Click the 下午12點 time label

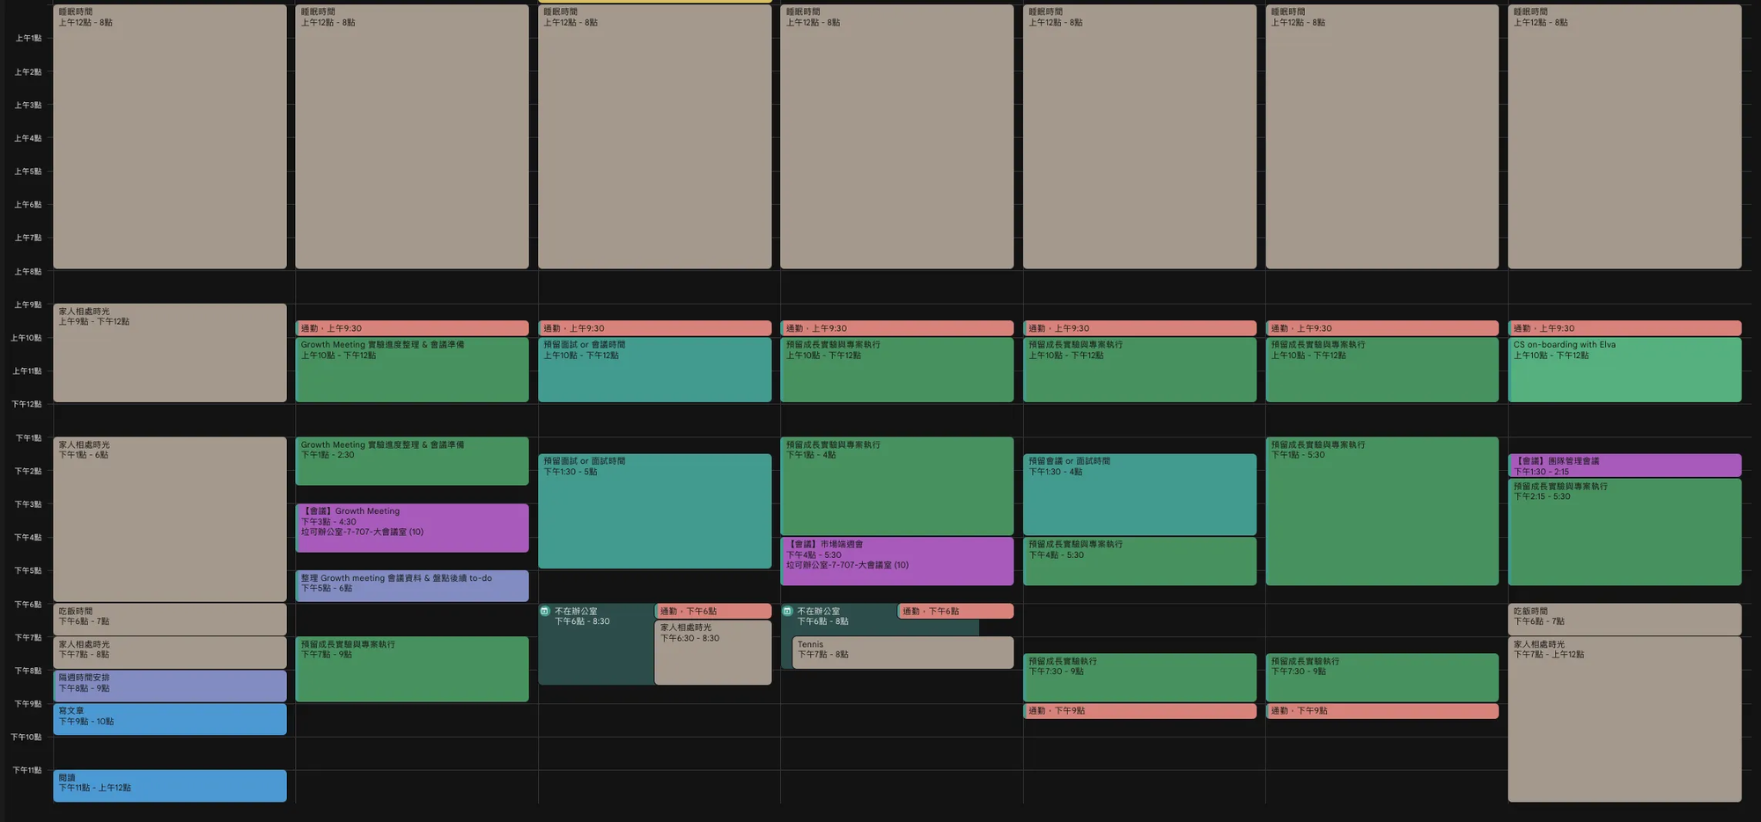pyautogui.click(x=26, y=405)
